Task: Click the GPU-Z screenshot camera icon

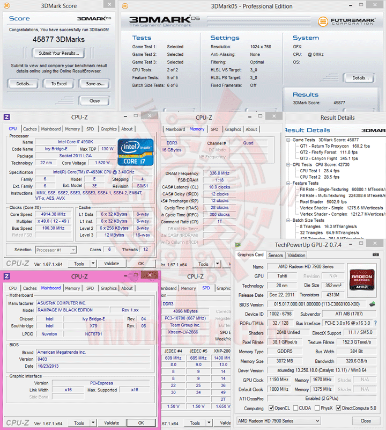Action: [x=376, y=255]
